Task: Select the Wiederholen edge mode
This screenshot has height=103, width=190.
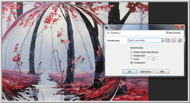Action: pyautogui.click(x=132, y=56)
